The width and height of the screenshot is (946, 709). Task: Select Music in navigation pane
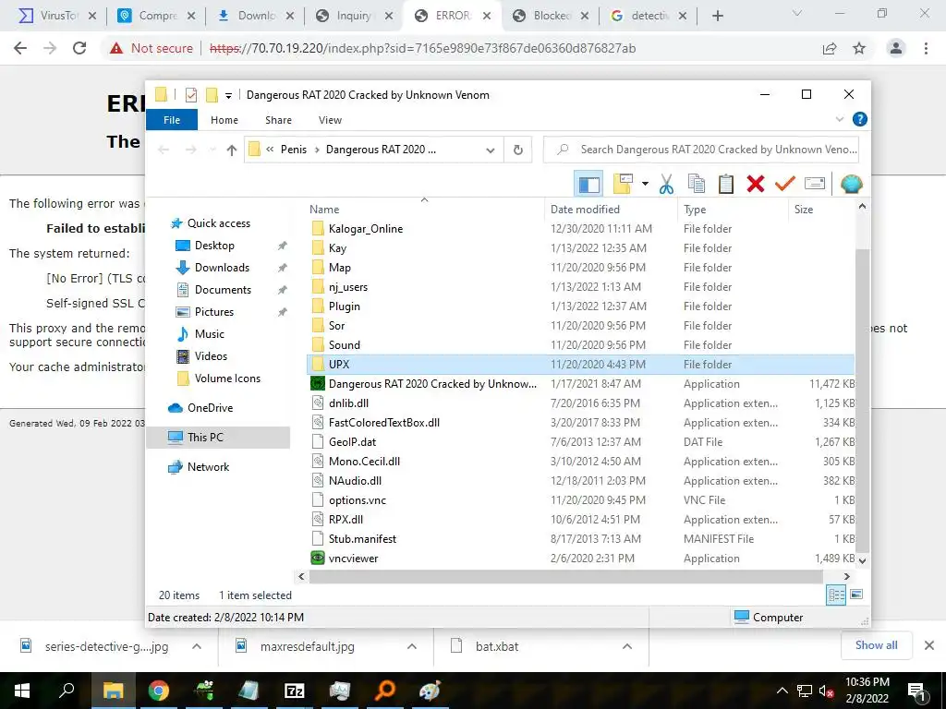point(209,334)
